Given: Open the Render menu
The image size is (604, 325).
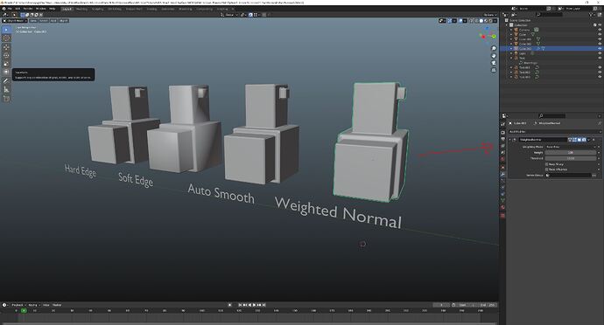Looking at the screenshot, I should coord(28,9).
